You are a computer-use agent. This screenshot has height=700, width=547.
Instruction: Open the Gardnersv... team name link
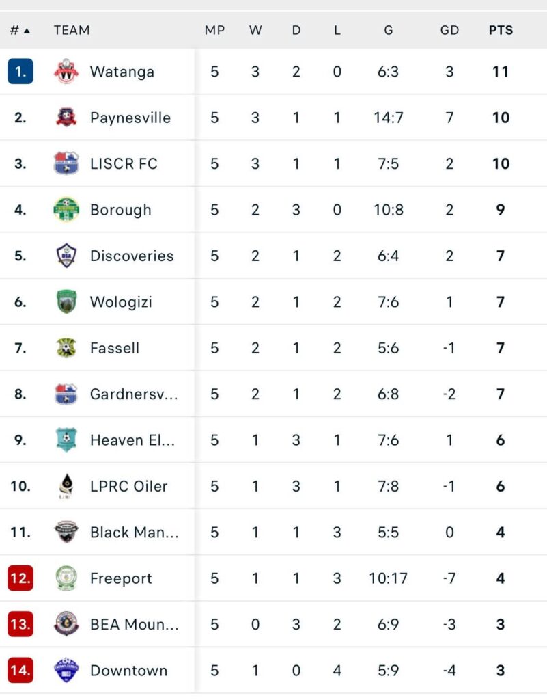pos(134,394)
